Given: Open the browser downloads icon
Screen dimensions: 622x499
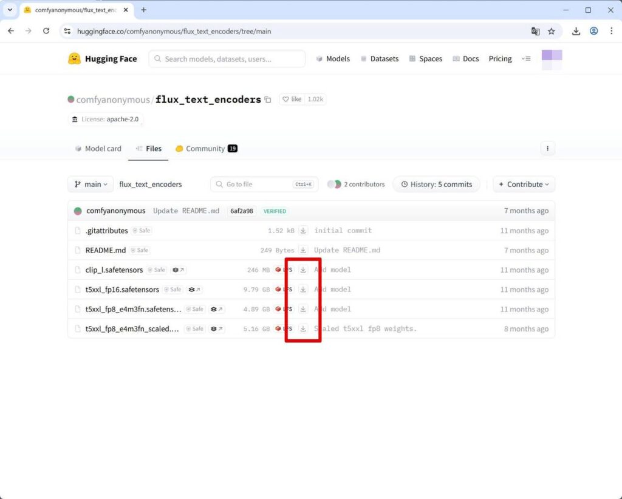Looking at the screenshot, I should pyautogui.click(x=576, y=31).
